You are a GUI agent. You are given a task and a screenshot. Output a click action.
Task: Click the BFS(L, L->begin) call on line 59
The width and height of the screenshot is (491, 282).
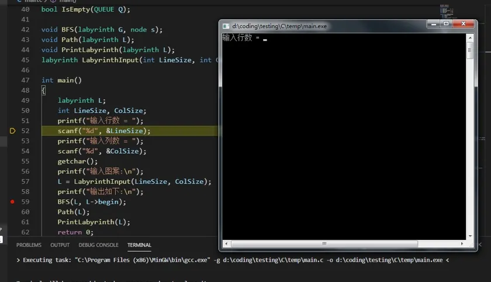click(x=92, y=201)
